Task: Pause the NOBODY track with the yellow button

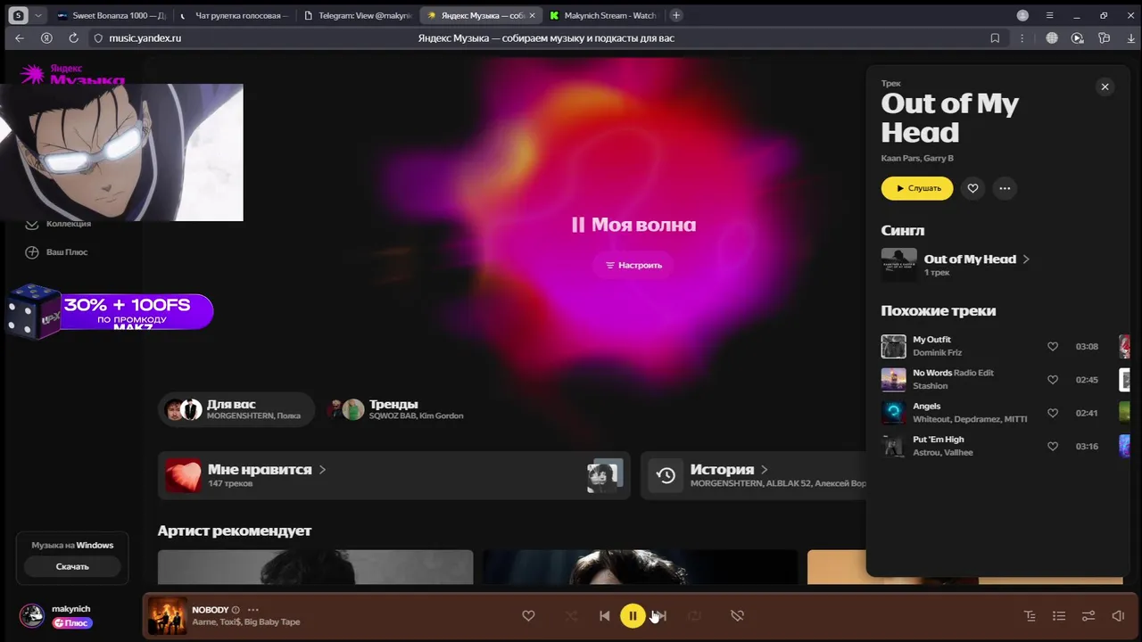Action: click(633, 615)
